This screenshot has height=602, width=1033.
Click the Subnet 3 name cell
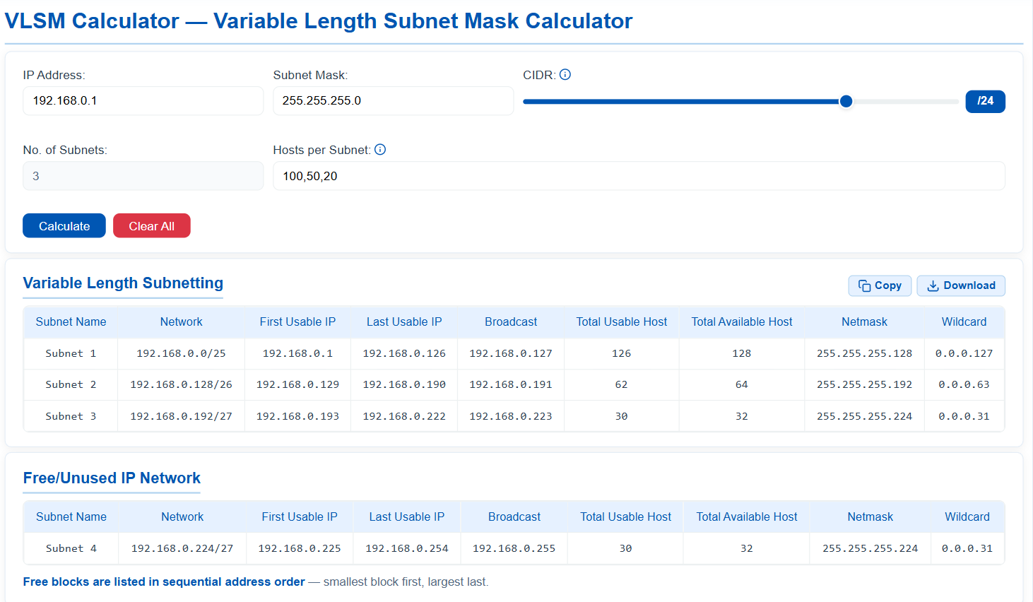(x=71, y=416)
